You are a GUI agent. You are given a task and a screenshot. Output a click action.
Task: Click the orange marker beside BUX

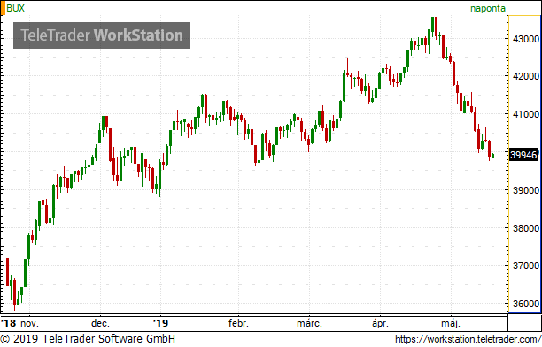pos(3,8)
